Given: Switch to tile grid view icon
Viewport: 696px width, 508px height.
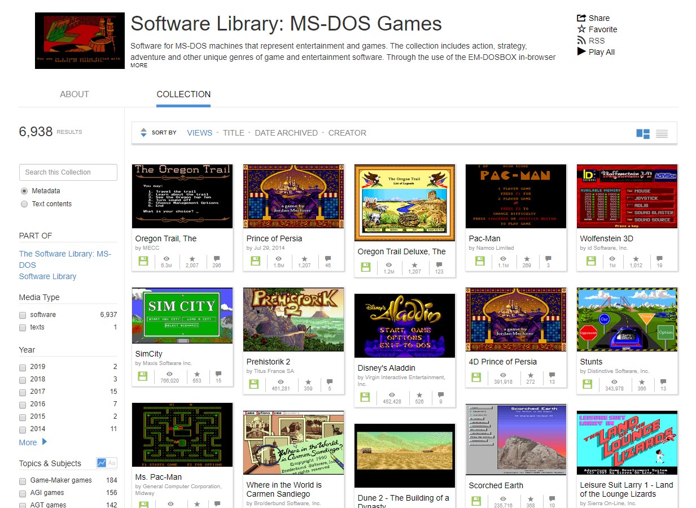Looking at the screenshot, I should 643,133.
